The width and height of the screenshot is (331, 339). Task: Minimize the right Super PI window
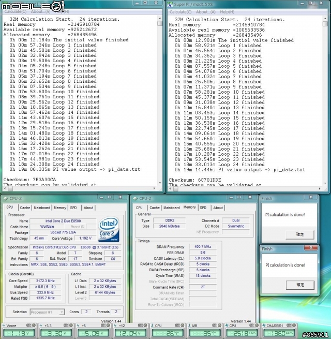tap(302, 3)
